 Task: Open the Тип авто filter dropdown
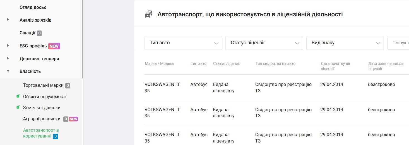[x=183, y=43]
